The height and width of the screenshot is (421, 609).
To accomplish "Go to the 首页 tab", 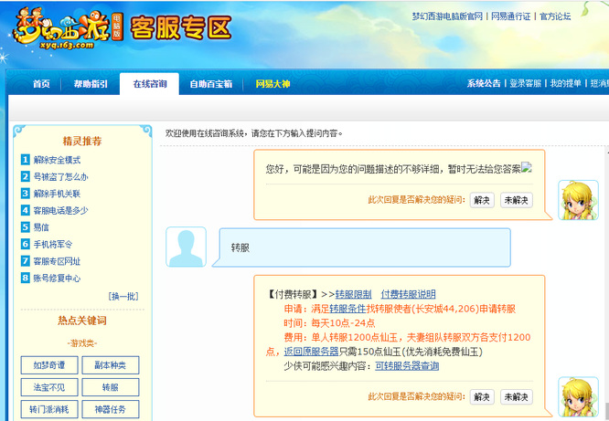I will tap(41, 84).
